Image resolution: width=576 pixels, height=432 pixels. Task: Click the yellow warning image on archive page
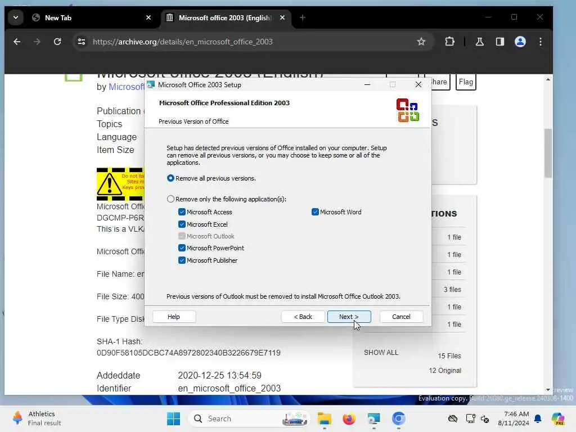coord(120,184)
